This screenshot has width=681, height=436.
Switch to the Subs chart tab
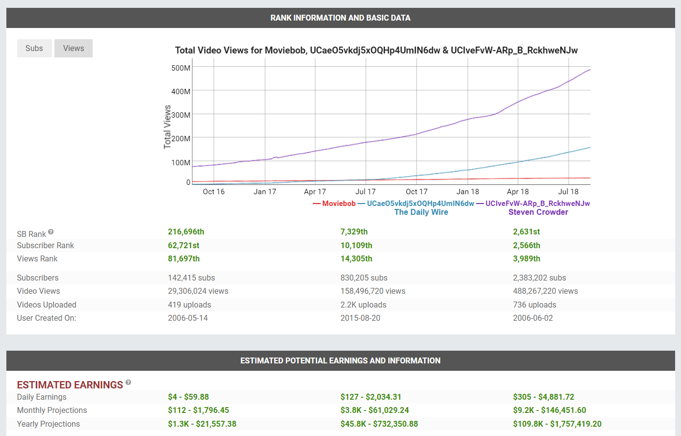(x=34, y=48)
